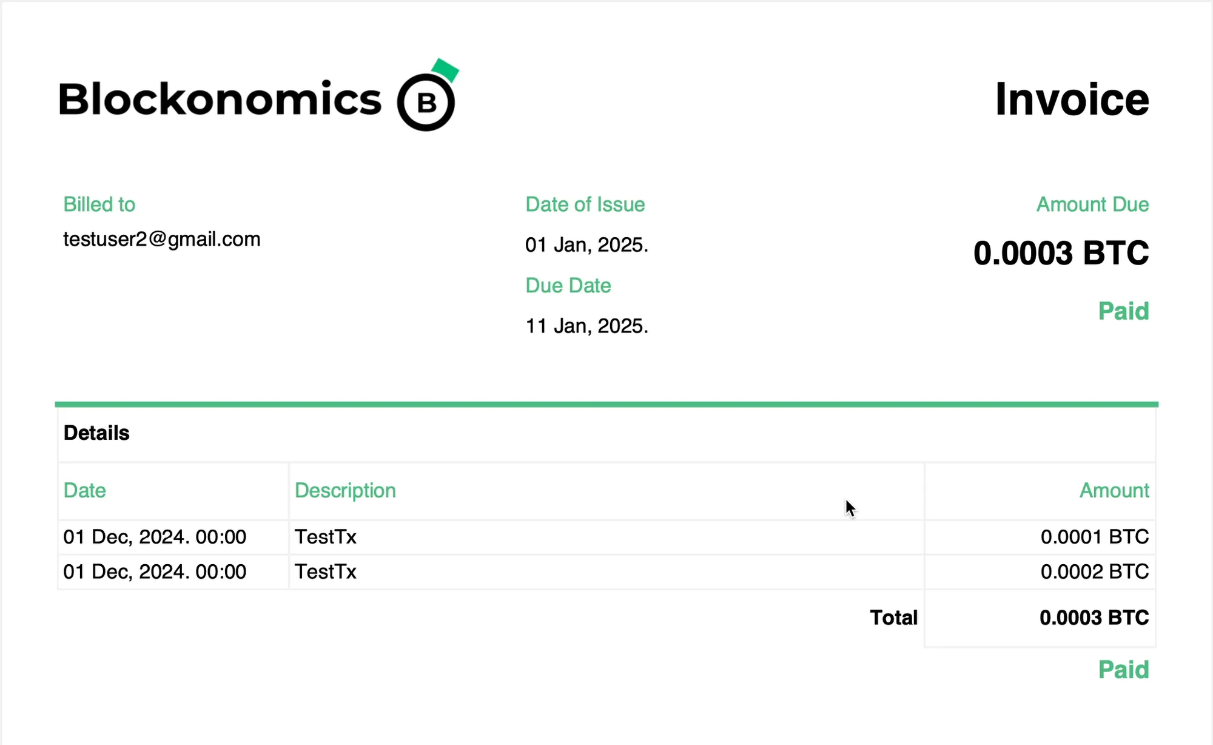Viewport: 1213px width, 745px height.
Task: Click the Paid status under Amount Due
Action: (1124, 311)
